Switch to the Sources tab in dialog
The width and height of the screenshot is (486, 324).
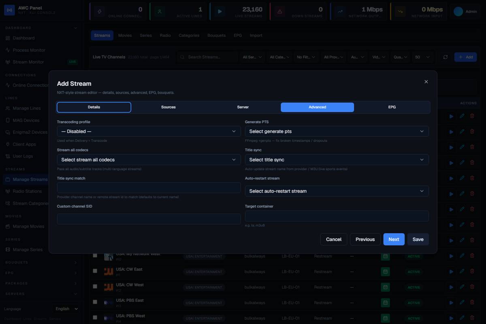[168, 107]
